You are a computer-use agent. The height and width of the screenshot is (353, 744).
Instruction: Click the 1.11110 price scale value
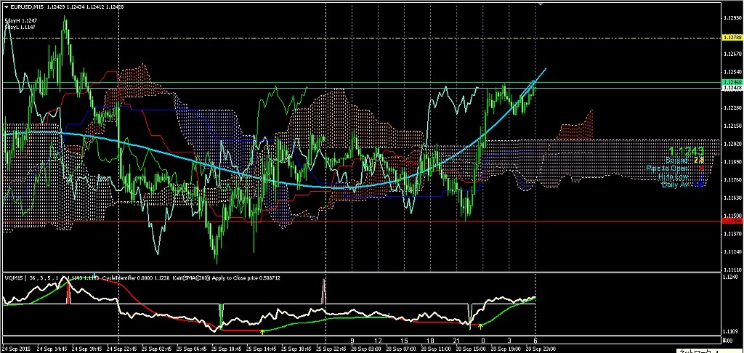(x=731, y=269)
